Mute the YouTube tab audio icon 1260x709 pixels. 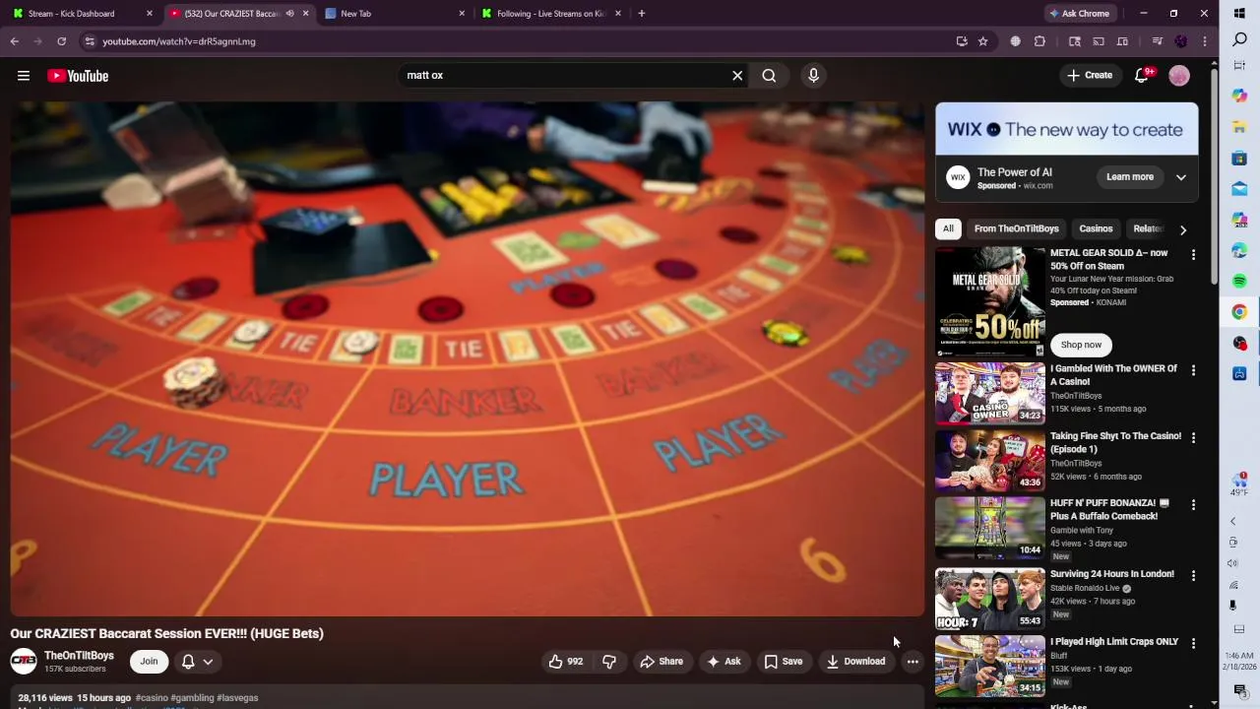tap(289, 14)
